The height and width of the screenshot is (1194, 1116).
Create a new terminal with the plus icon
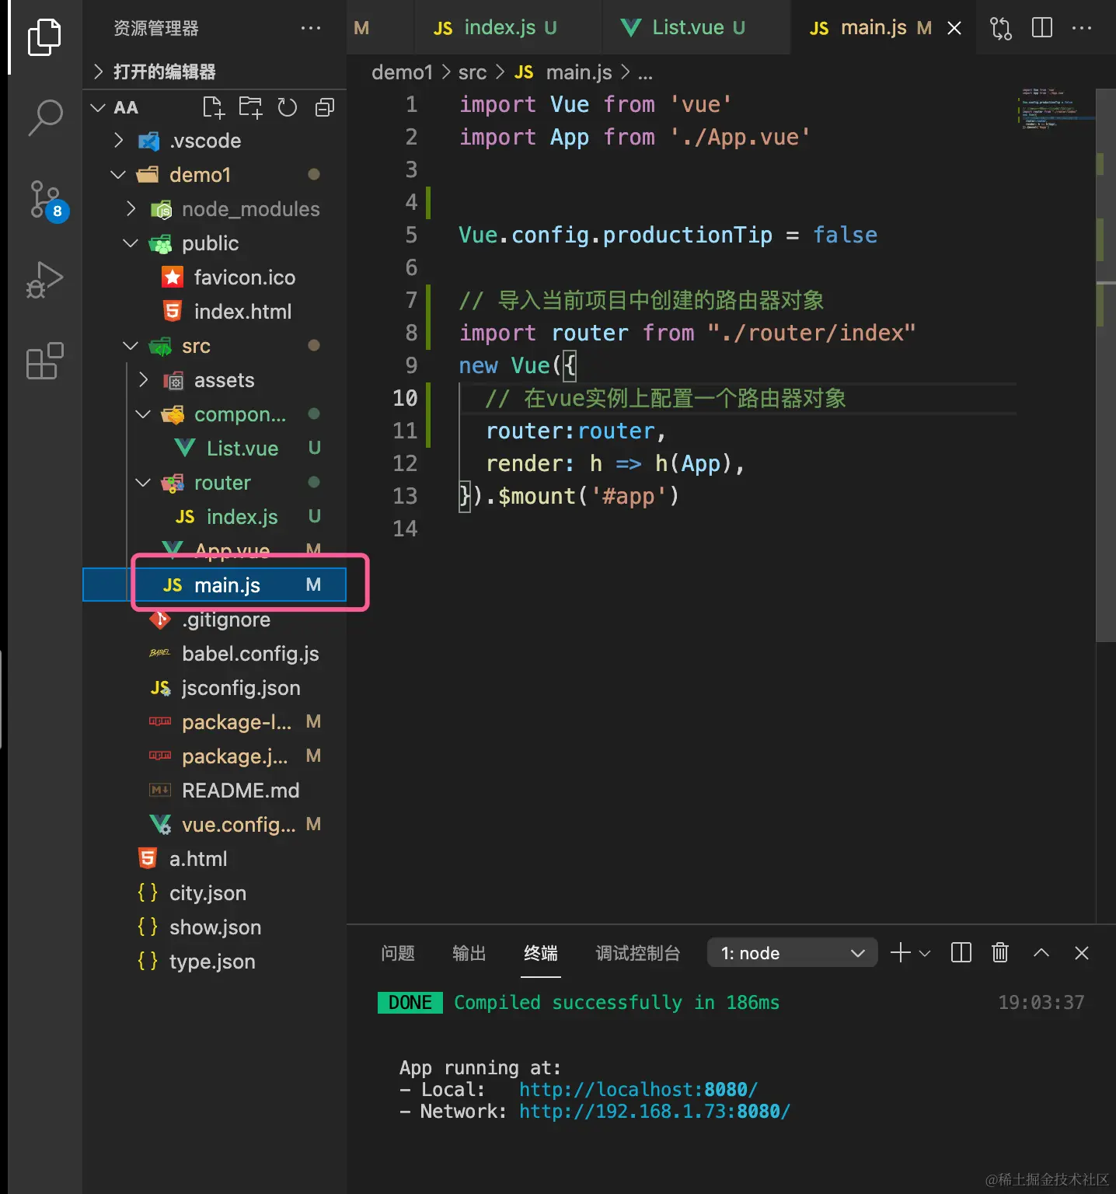point(900,952)
